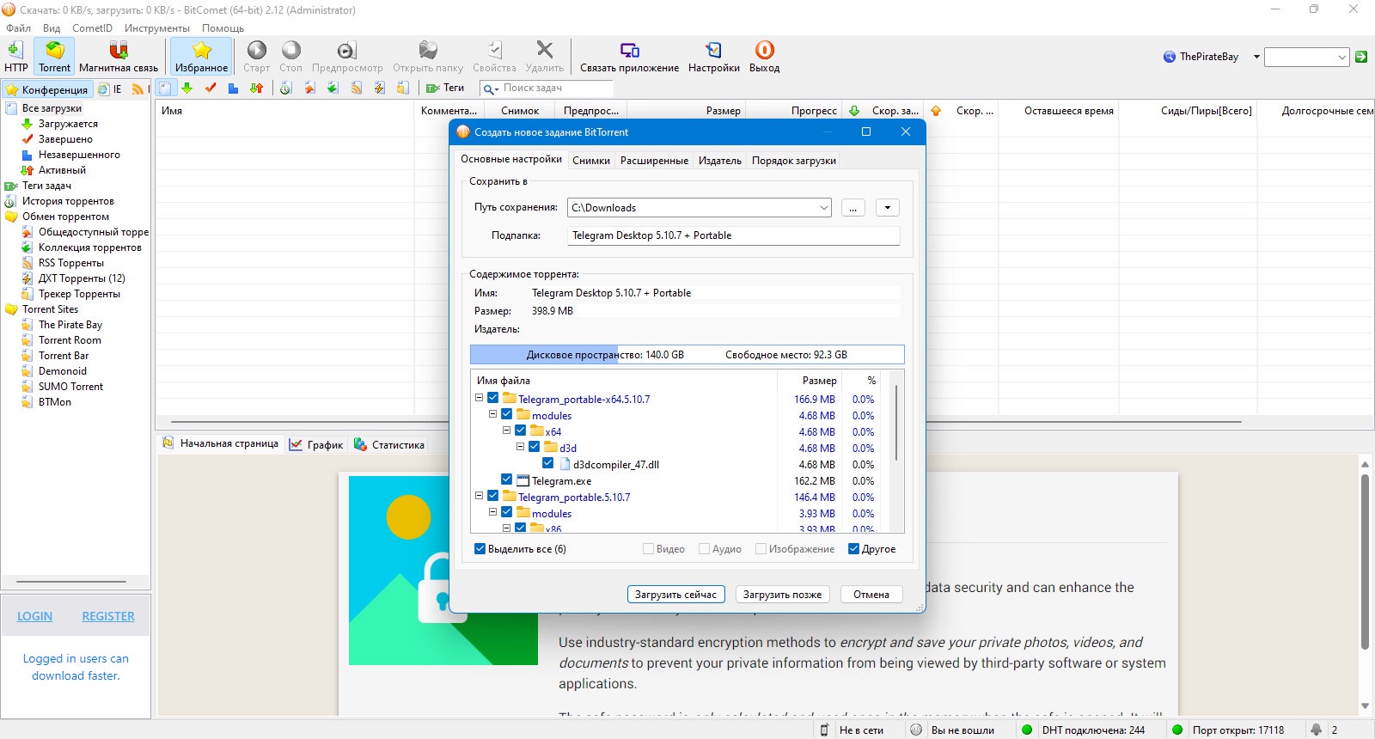Click the Магнитная связь magnet icon
Screen dimensions: 1375x739
[119, 51]
